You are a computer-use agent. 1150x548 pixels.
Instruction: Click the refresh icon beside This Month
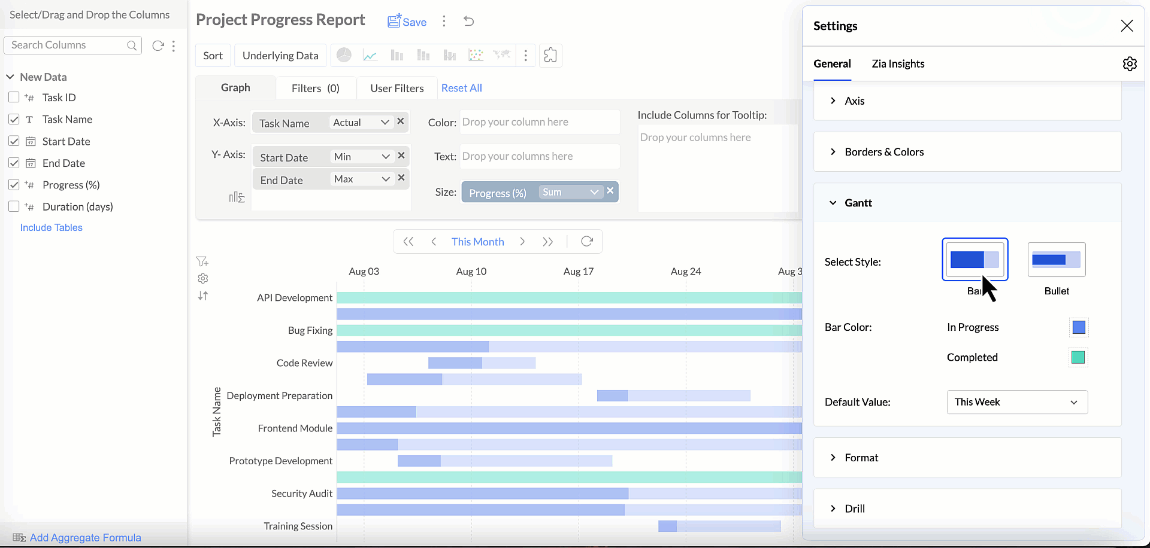pyautogui.click(x=586, y=242)
